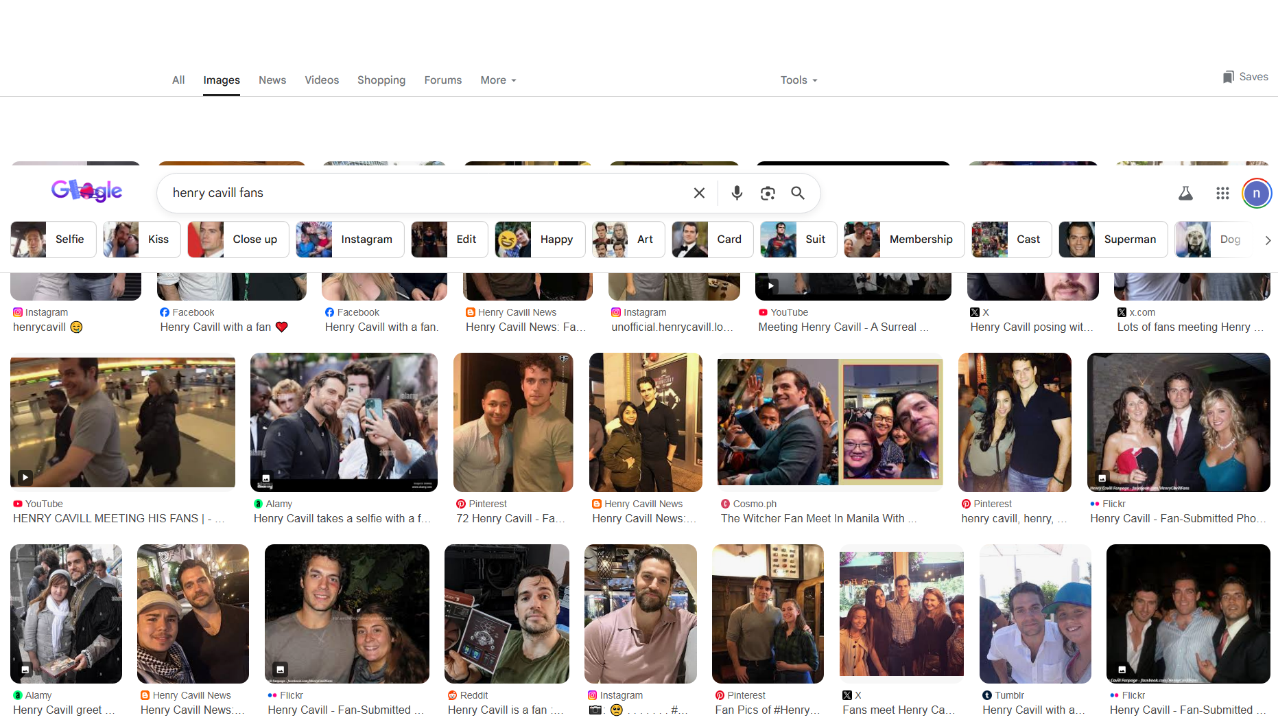Start voice search with microphone icon
This screenshot has width=1278, height=722.
737,193
